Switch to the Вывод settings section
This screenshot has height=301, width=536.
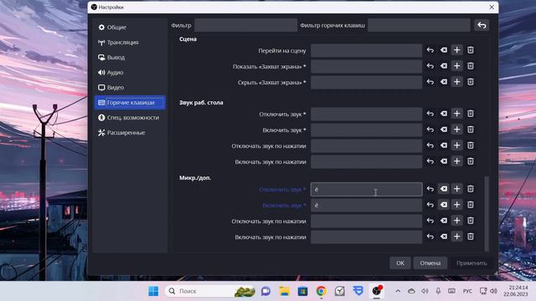(x=130, y=58)
